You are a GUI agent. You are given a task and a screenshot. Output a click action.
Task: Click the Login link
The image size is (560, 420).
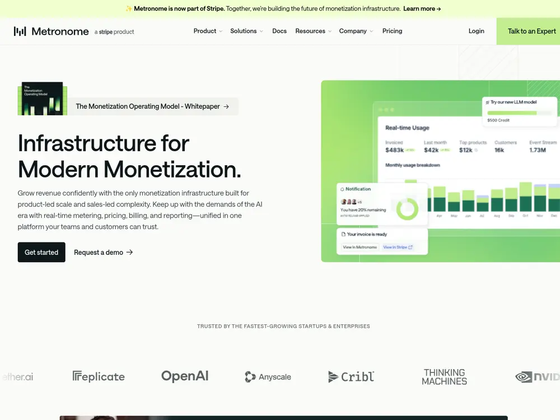click(x=477, y=31)
